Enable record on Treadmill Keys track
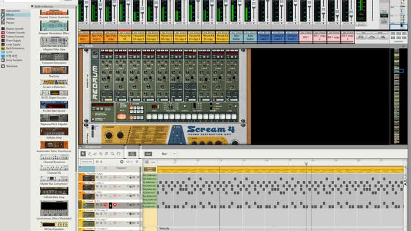 point(114,177)
